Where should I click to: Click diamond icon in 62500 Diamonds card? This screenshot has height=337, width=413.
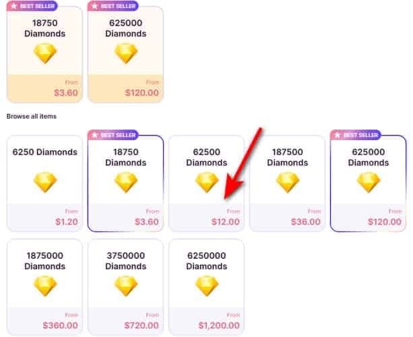pos(206,183)
